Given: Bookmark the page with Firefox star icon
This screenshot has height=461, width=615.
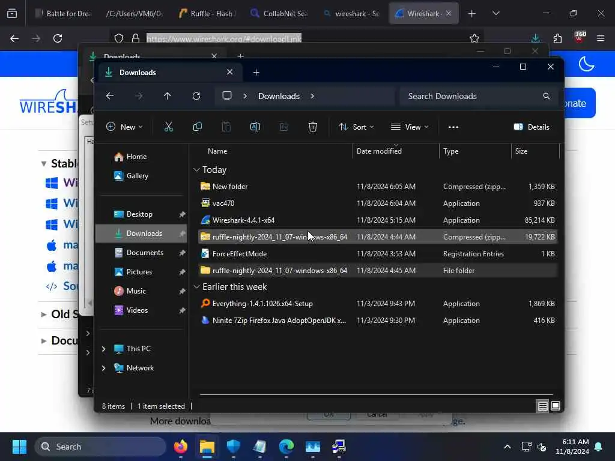Looking at the screenshot, I should coord(474,38).
